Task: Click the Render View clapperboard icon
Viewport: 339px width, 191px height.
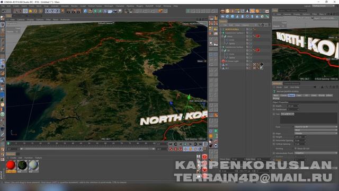Action: click(69, 11)
